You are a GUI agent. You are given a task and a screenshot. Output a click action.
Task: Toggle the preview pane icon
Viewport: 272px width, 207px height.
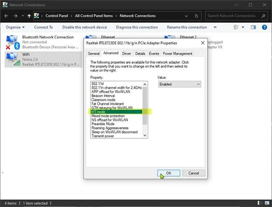click(x=253, y=27)
